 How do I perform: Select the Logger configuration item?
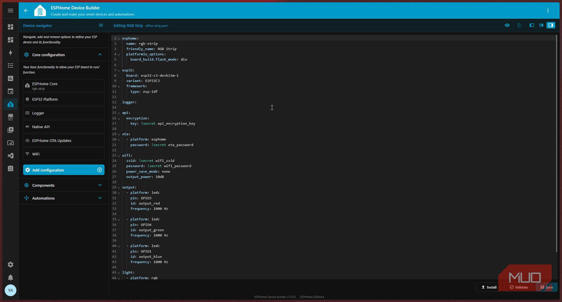coord(64,113)
